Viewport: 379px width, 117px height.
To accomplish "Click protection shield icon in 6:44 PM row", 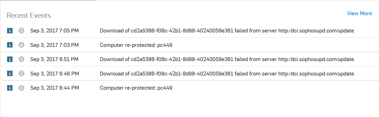I will pos(22,88).
